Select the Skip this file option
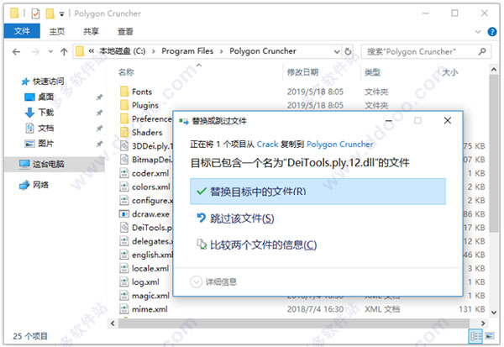 pos(235,218)
